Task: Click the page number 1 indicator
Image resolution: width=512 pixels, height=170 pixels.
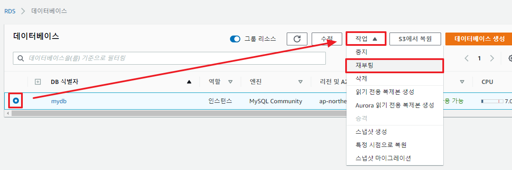Action: coord(479,59)
